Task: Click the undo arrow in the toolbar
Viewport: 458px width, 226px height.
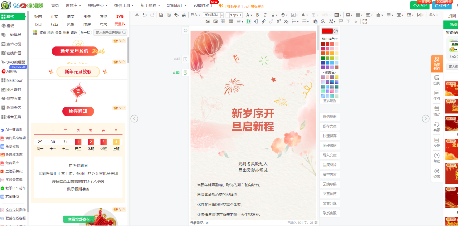Action: (145, 15)
